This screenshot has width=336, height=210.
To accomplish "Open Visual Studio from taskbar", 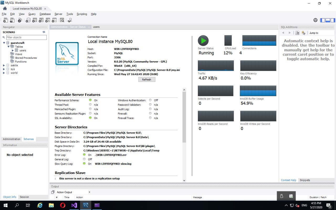I will click(x=74, y=205).
